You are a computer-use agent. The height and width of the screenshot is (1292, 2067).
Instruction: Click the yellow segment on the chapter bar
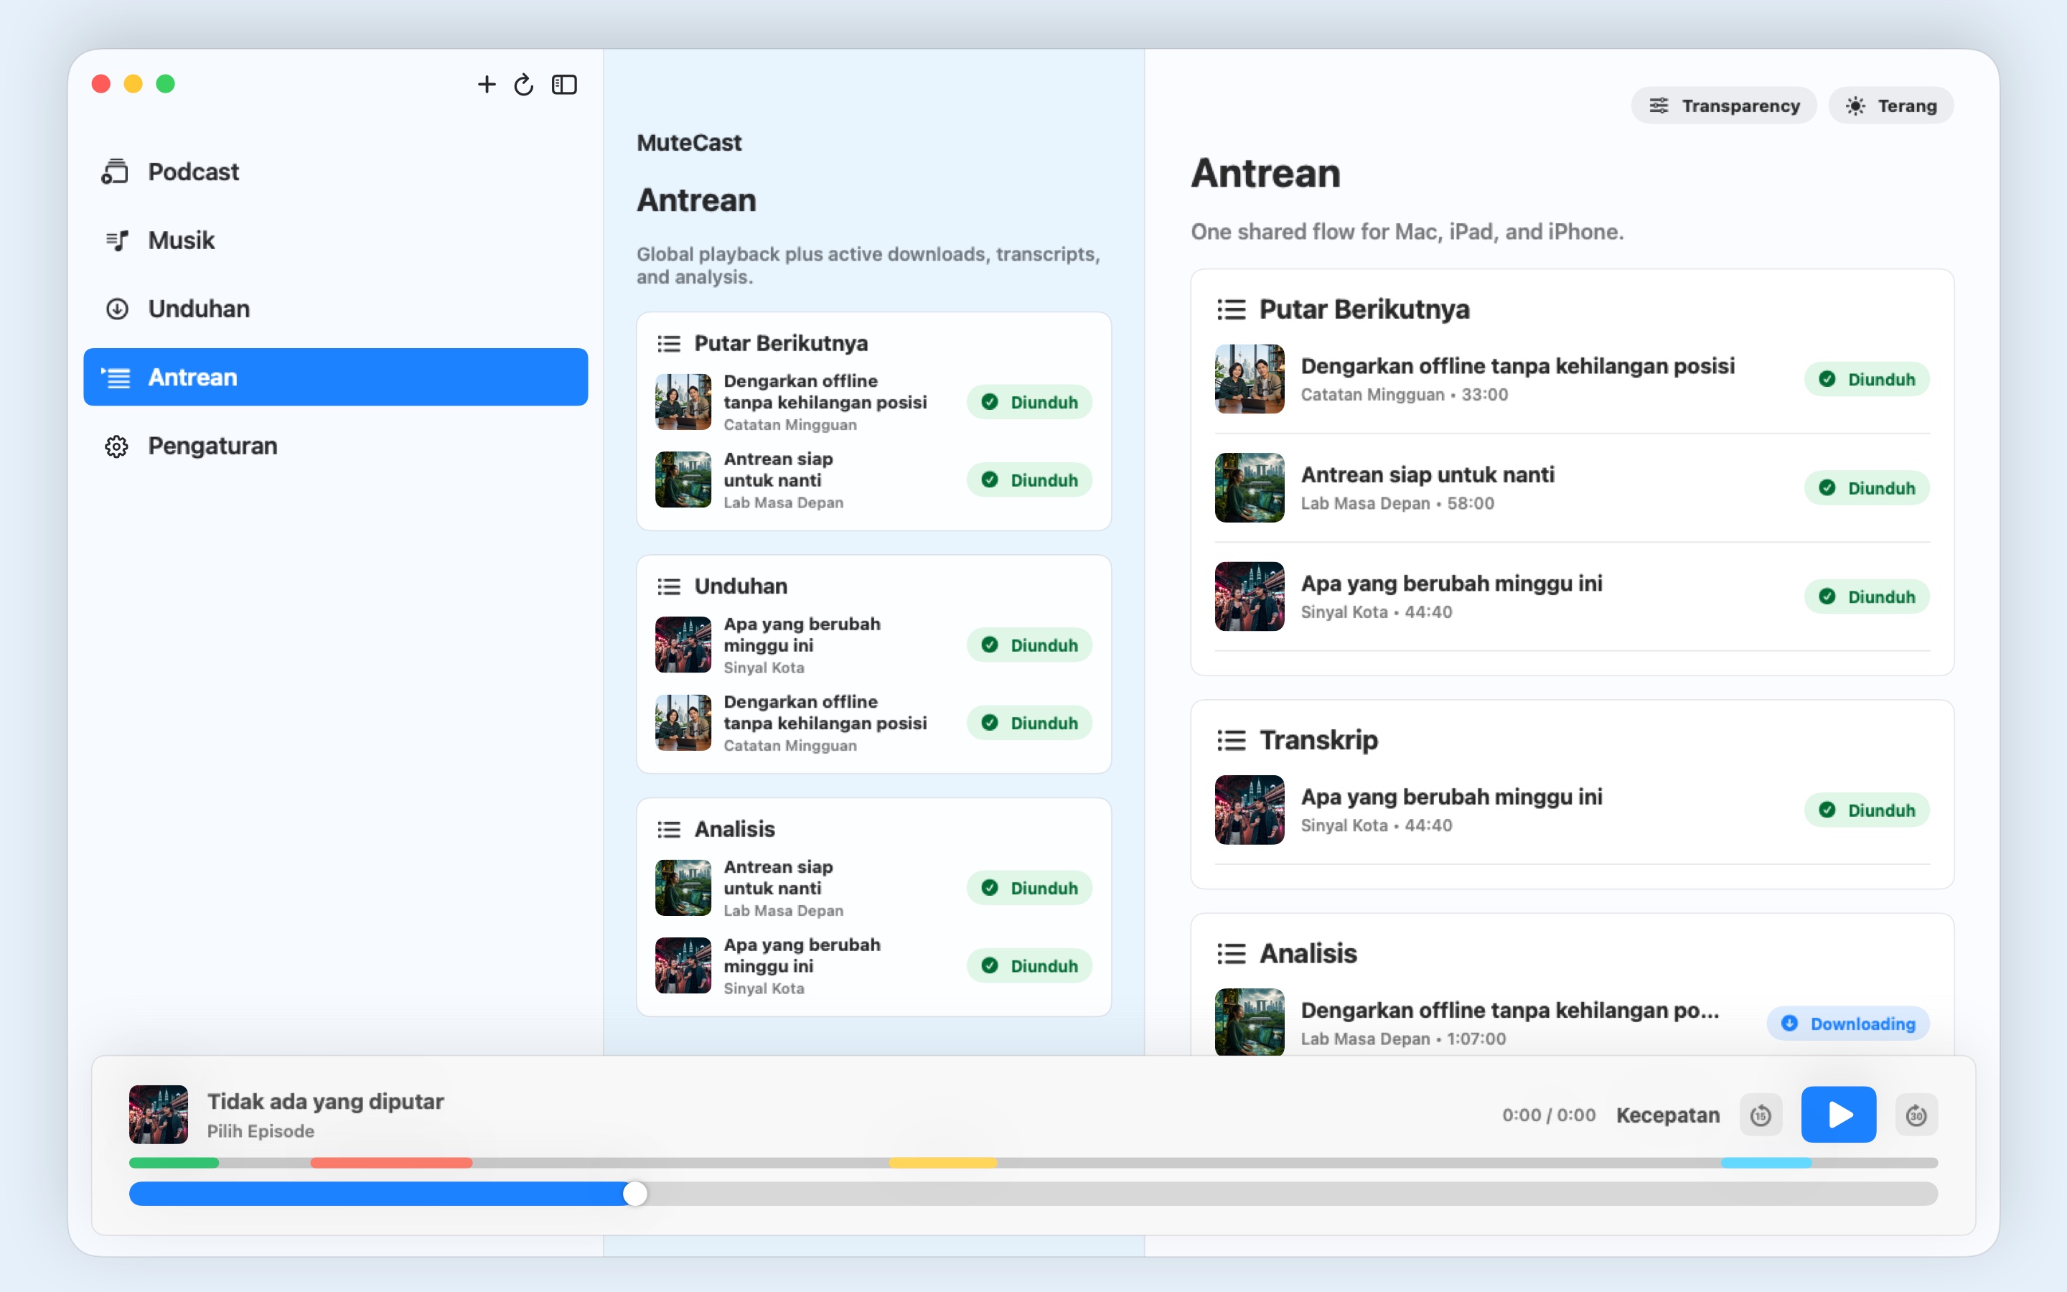pyautogui.click(x=943, y=1163)
